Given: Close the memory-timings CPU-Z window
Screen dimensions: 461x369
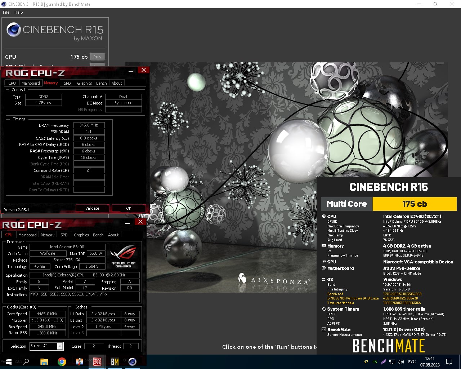Looking at the screenshot, I should 144,70.
